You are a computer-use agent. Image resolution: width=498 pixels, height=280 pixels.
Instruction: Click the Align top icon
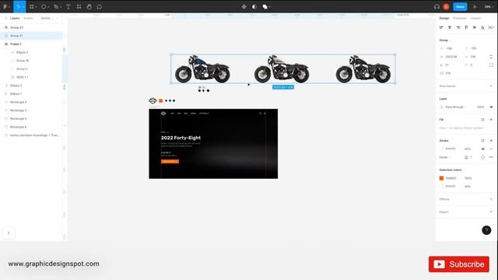[x=466, y=28]
